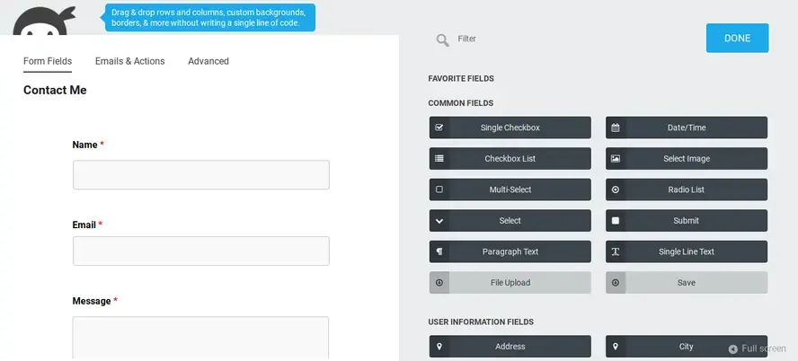
Task: Add a Submit button field
Action: (687, 221)
